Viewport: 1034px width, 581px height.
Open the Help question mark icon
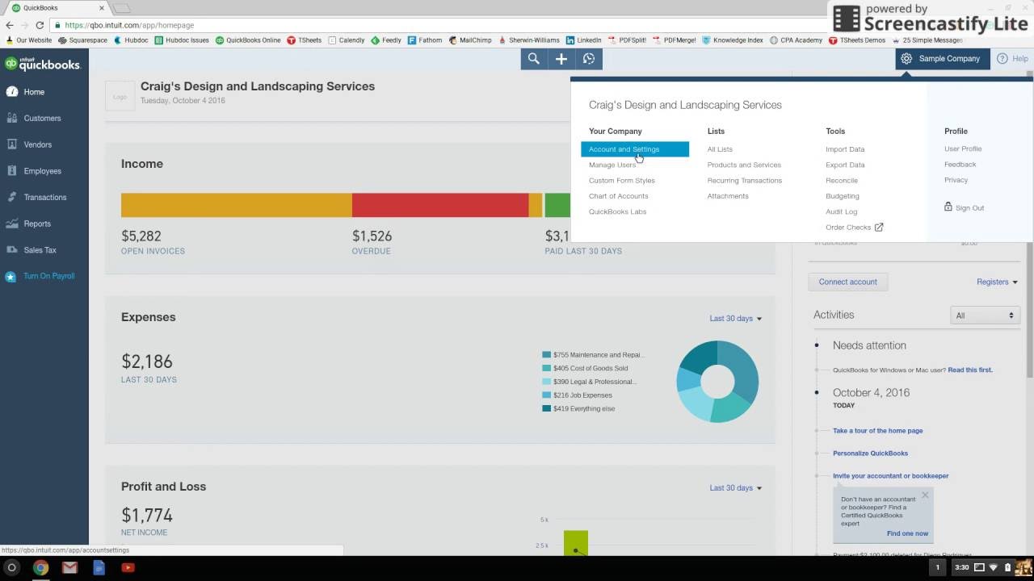pos(1002,59)
